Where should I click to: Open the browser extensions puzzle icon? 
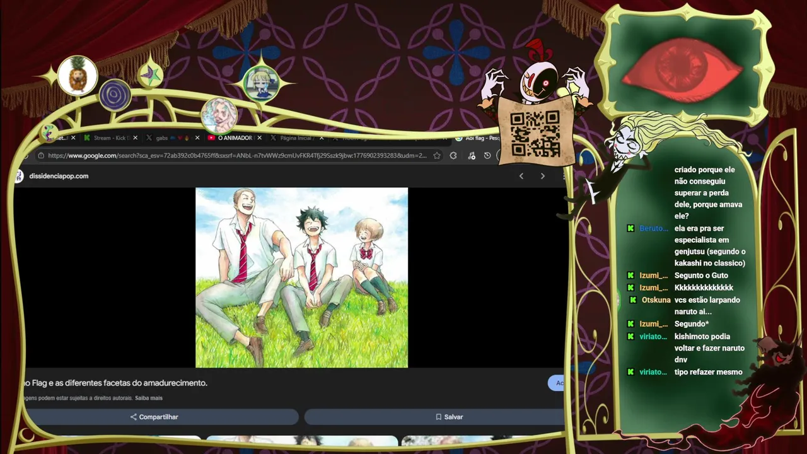click(x=453, y=156)
